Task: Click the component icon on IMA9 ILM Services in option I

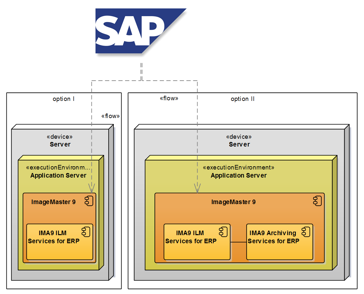Action: click(x=85, y=232)
